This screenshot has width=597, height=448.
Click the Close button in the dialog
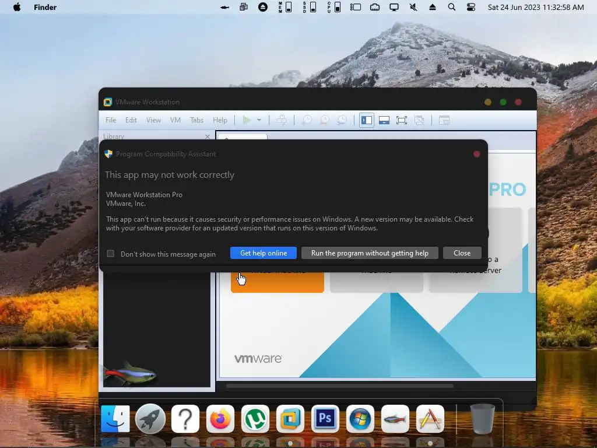(x=462, y=253)
